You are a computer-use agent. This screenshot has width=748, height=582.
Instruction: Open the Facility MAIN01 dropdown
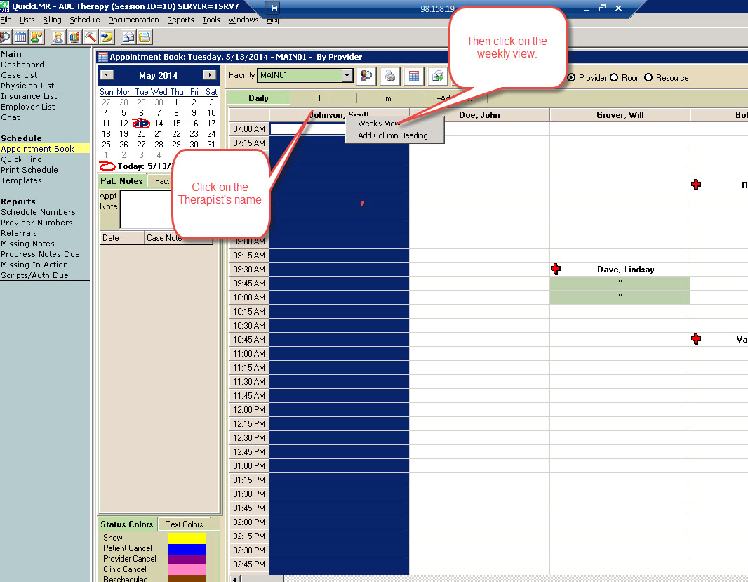[347, 75]
